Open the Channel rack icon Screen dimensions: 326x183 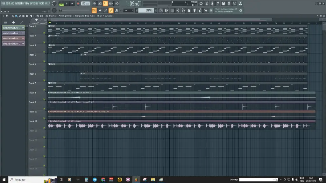(x=172, y=10)
